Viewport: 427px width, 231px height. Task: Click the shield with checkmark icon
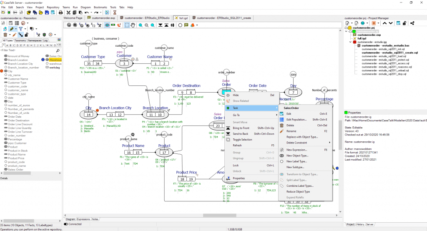tap(44, 35)
